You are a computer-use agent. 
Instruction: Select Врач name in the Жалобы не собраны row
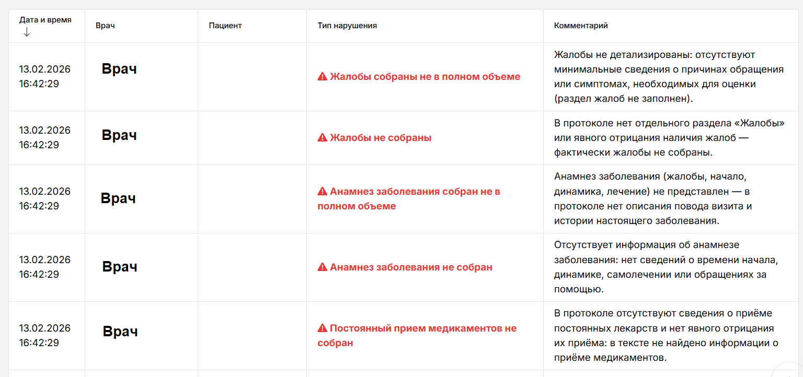coord(119,135)
